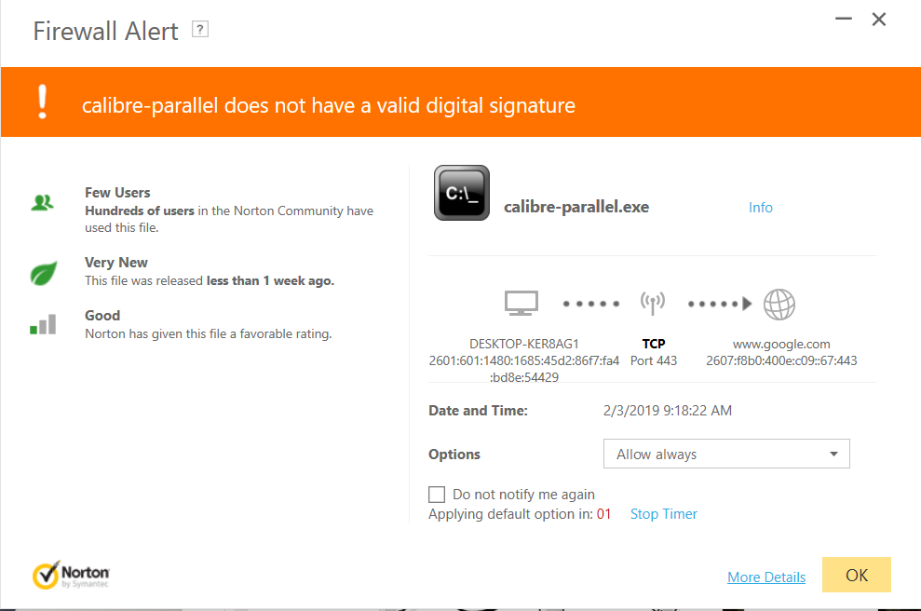Click the Good rating bars icon
This screenshot has height=611, width=921.
(43, 324)
